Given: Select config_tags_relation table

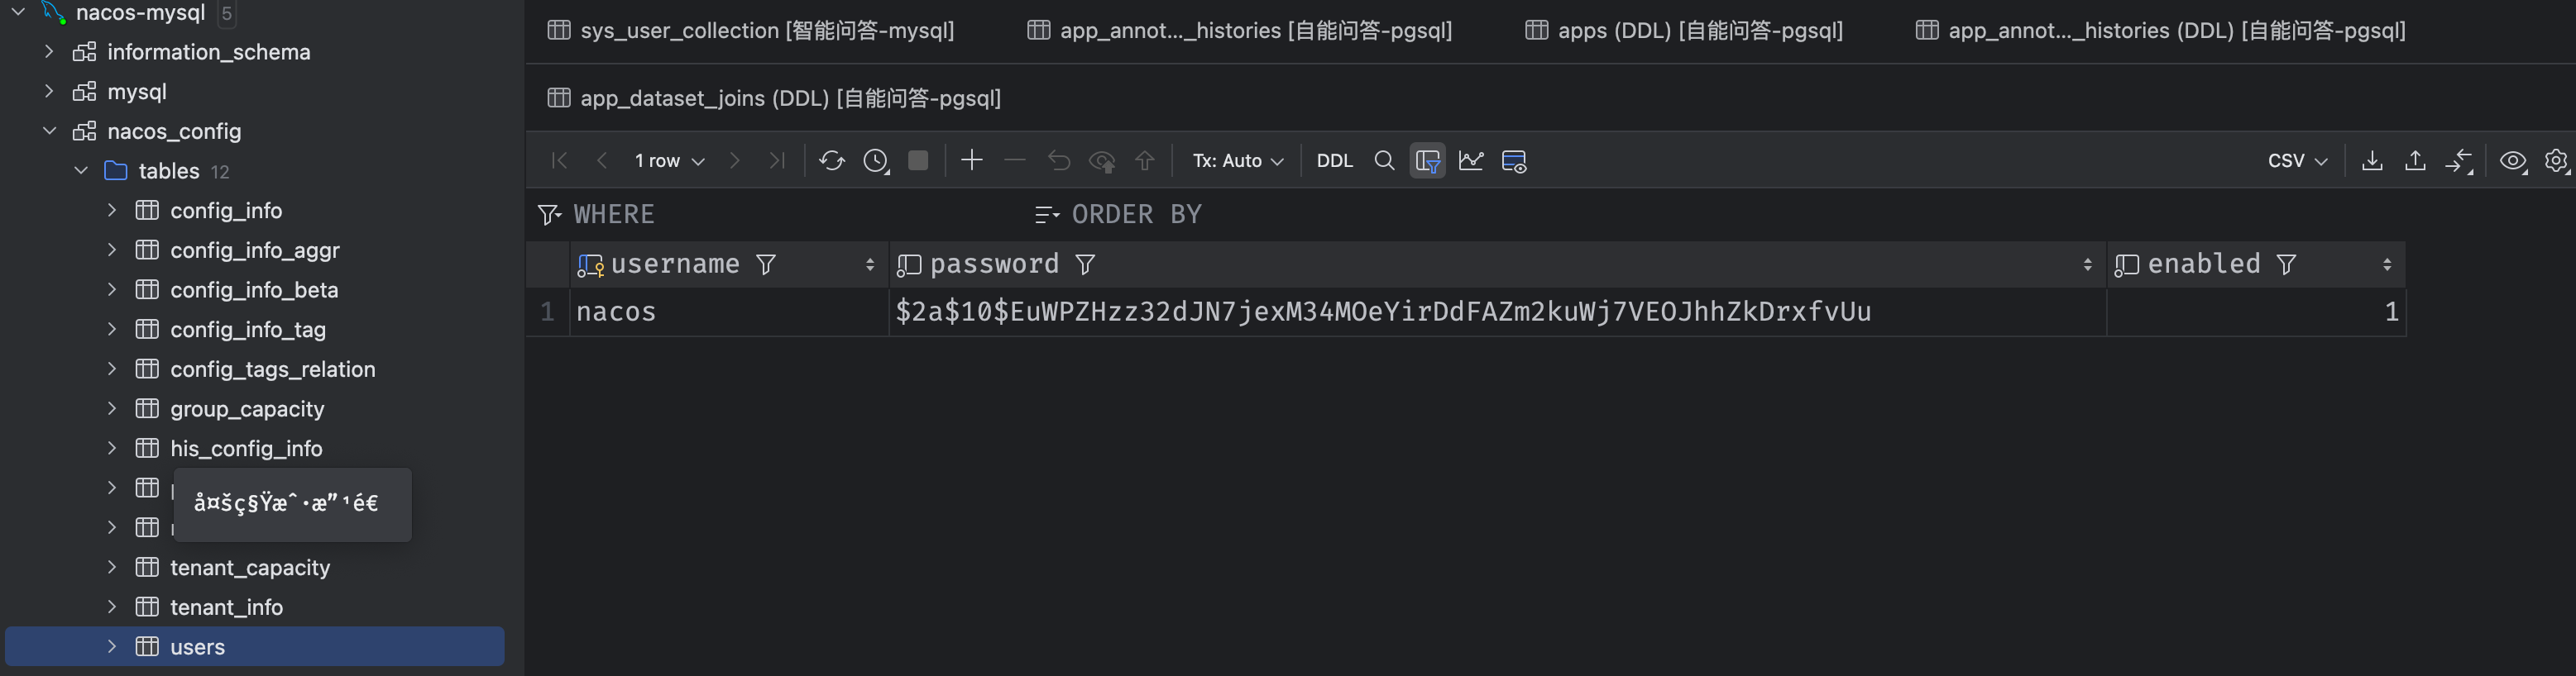Looking at the screenshot, I should point(273,369).
